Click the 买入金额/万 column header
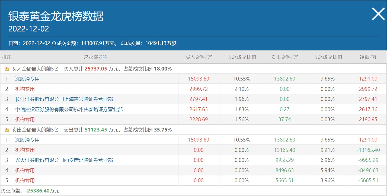The height and width of the screenshot is (196, 387). click(199, 57)
